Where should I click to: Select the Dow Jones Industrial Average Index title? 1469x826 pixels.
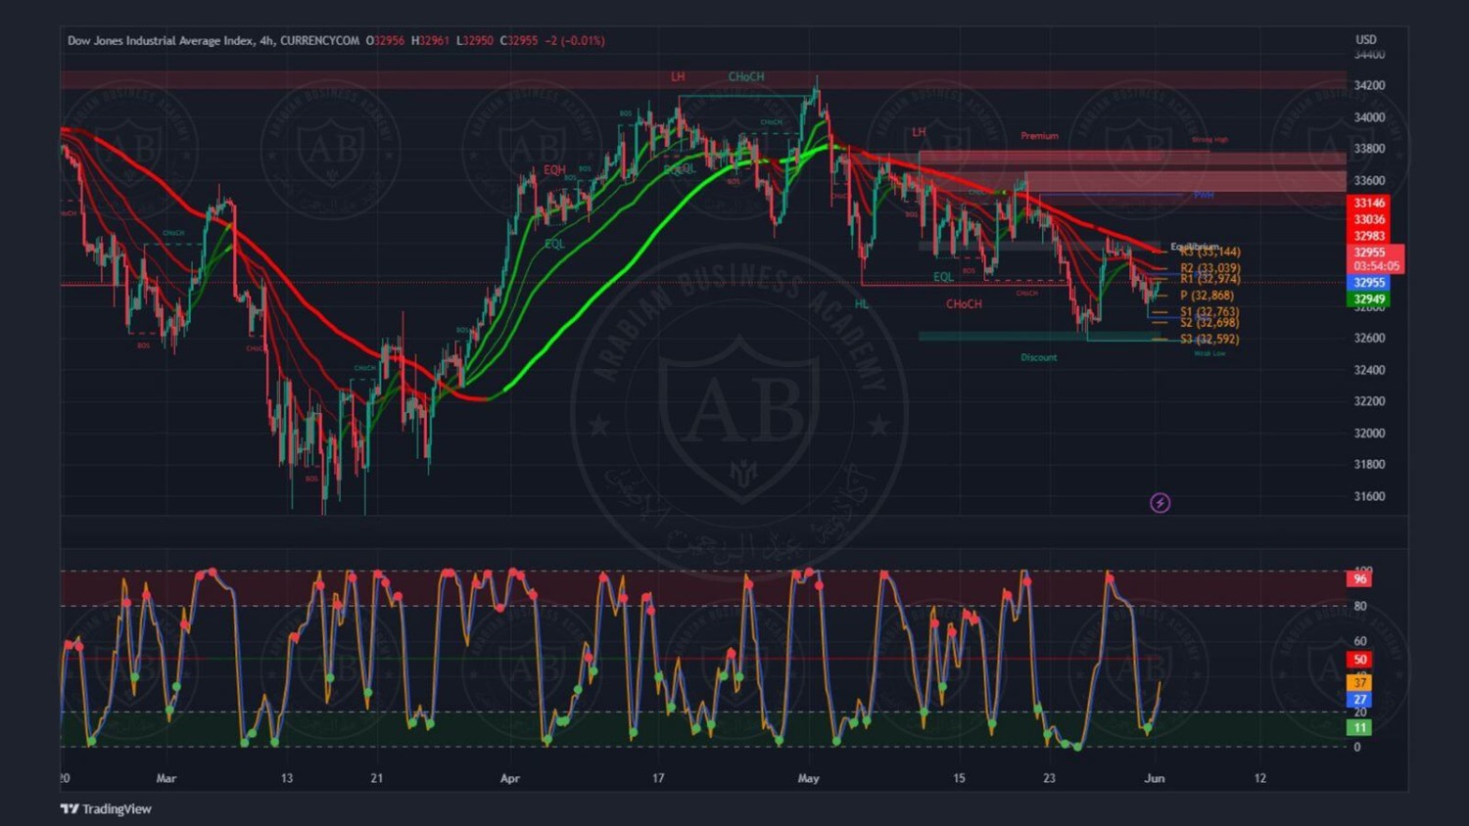pyautogui.click(x=161, y=40)
